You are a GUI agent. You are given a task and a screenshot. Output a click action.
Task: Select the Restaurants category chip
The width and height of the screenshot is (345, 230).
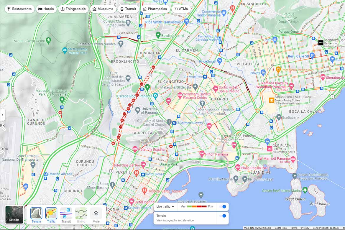click(19, 9)
